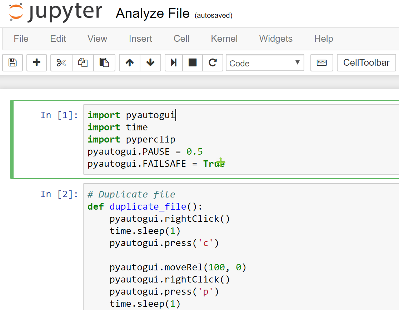Image resolution: width=399 pixels, height=310 pixels.
Task: Click the CellToolbar button
Action: coord(366,62)
